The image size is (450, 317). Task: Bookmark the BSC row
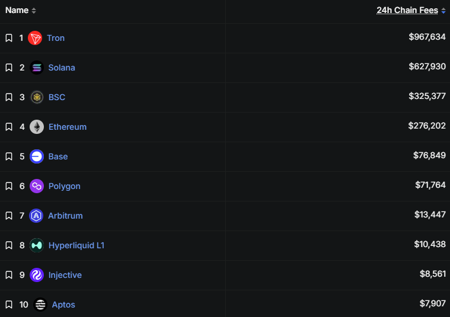click(9, 97)
